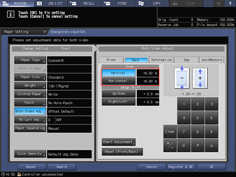Open the Paper Separation setting
The width and height of the screenshot is (236, 177).
30,128
